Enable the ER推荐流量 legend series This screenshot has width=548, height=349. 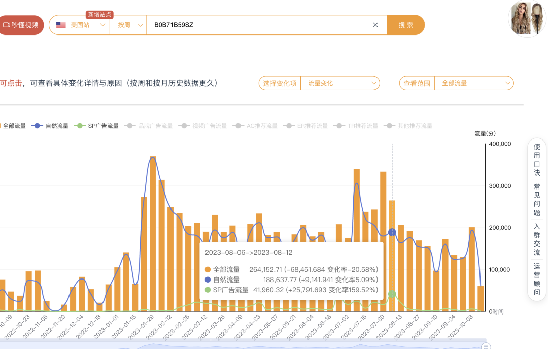pos(305,126)
